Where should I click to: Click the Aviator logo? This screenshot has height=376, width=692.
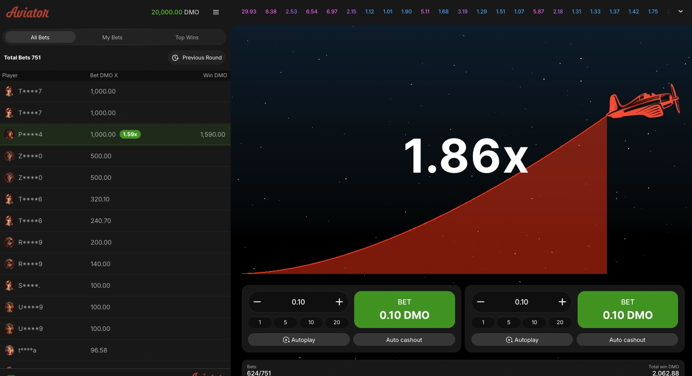27,12
